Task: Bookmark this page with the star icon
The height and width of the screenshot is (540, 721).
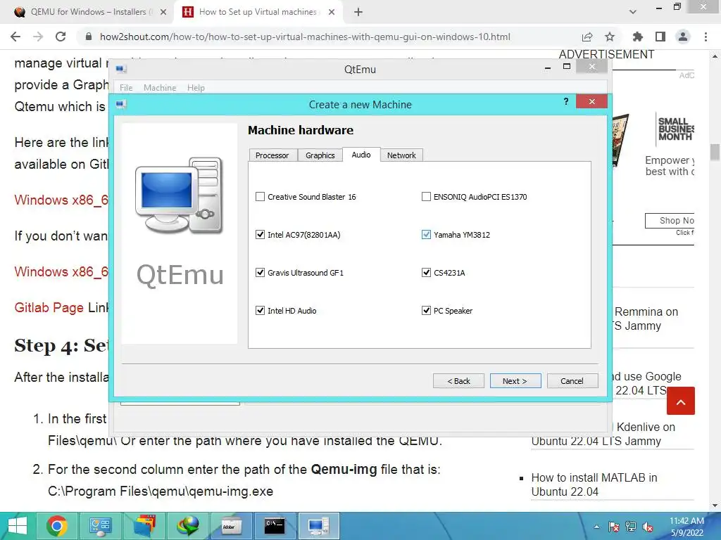Action: click(x=610, y=37)
